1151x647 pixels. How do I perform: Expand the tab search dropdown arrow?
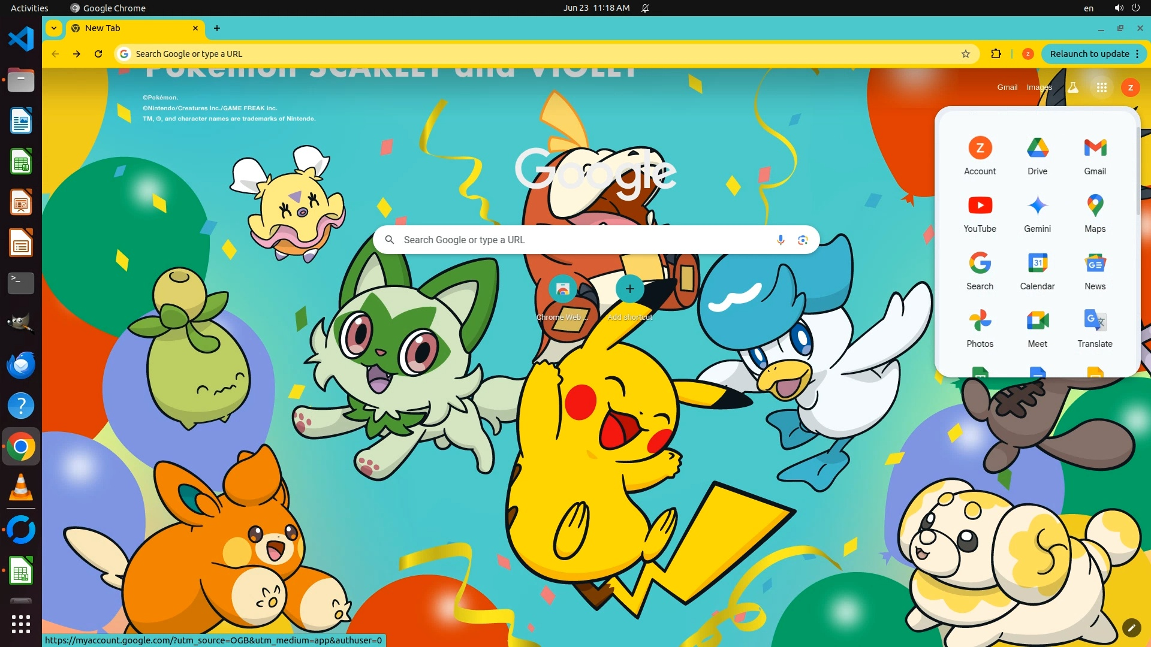(54, 28)
